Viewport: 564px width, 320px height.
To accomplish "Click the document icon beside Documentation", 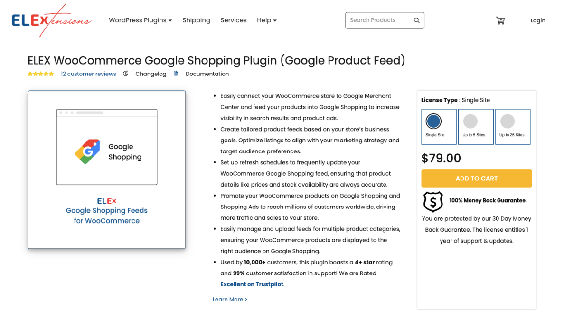I will [x=176, y=74].
